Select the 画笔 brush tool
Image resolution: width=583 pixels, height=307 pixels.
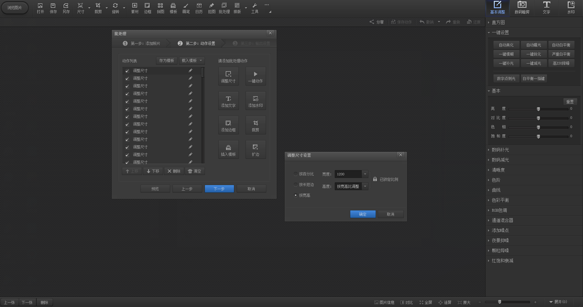click(186, 8)
